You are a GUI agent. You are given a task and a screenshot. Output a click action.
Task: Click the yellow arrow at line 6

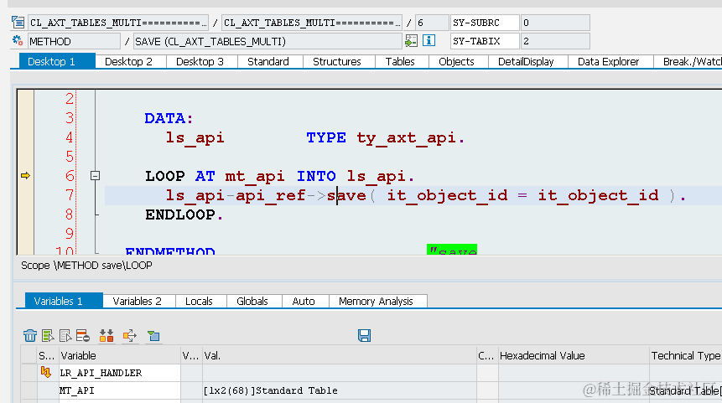[25, 175]
